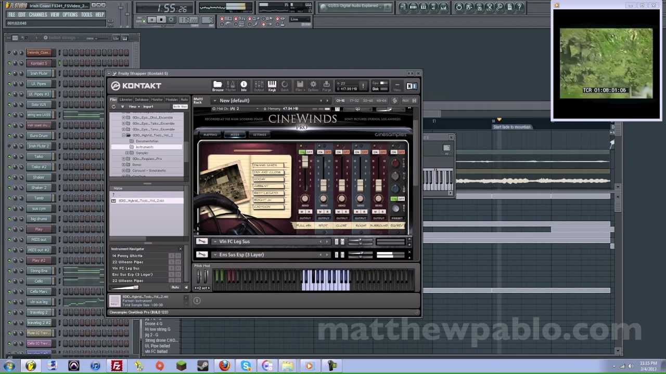
Task: Open wrench editor for Ens Sus Esp
Action: point(202,255)
